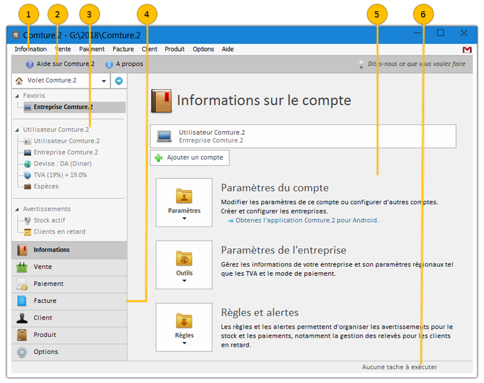The height and width of the screenshot is (383, 484).
Task: Select Entreprise Comture.2 in Favoris
Action: pos(63,107)
